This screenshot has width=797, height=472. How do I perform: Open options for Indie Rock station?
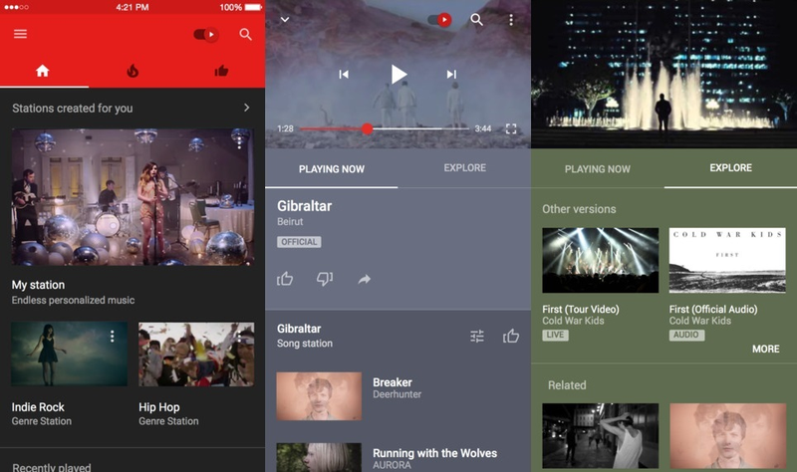(x=113, y=336)
